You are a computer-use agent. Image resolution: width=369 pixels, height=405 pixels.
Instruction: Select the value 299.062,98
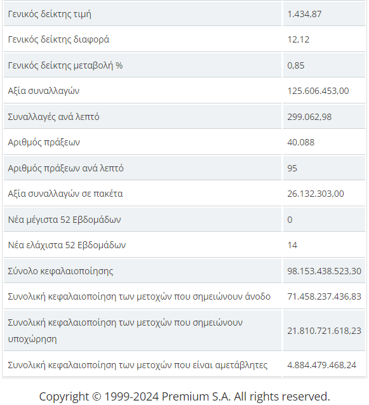point(309,117)
